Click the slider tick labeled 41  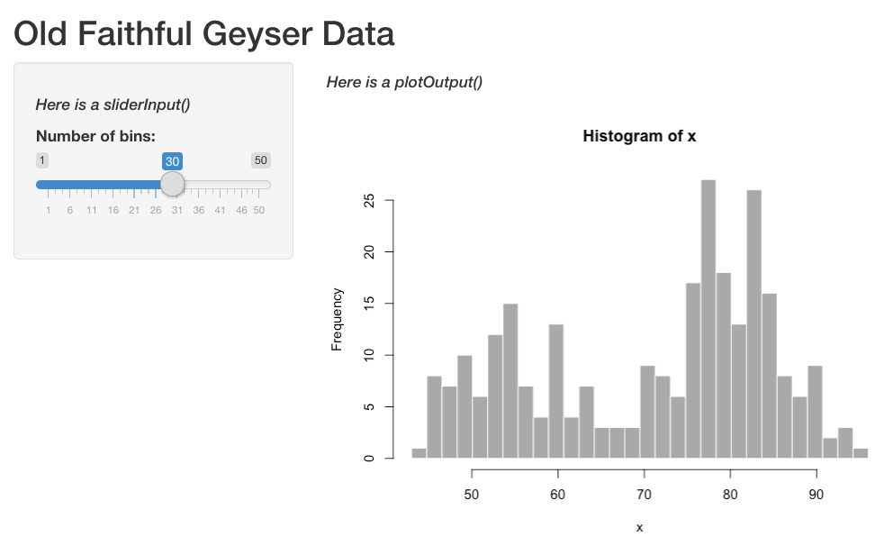[220, 210]
